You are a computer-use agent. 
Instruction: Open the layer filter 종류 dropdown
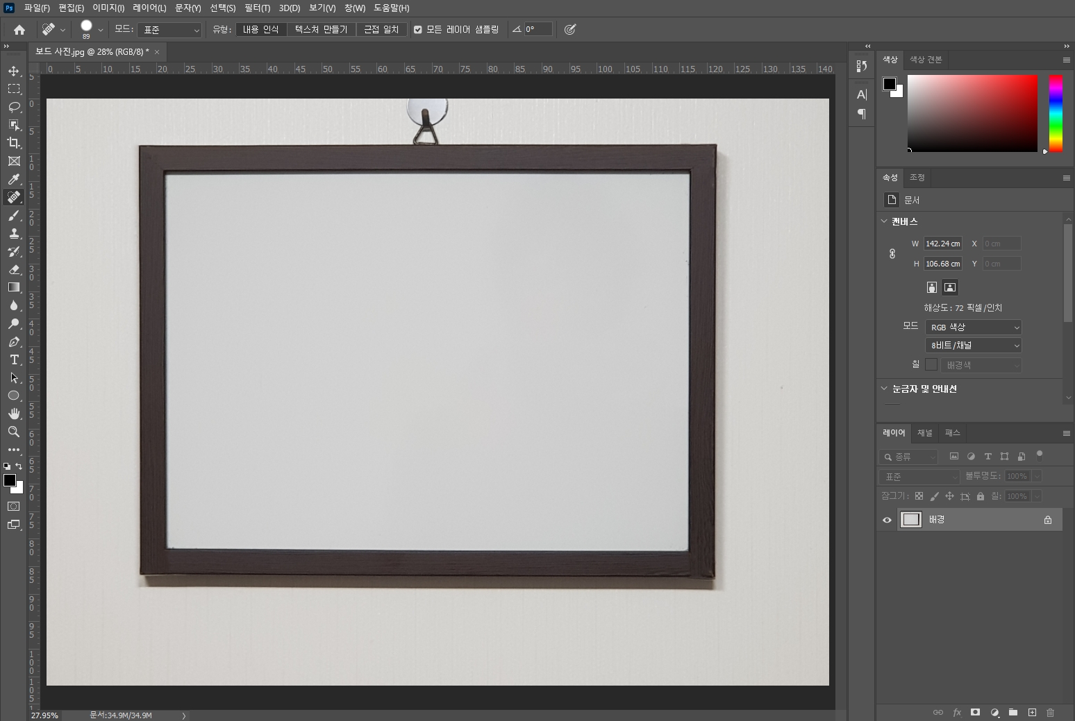click(x=909, y=457)
